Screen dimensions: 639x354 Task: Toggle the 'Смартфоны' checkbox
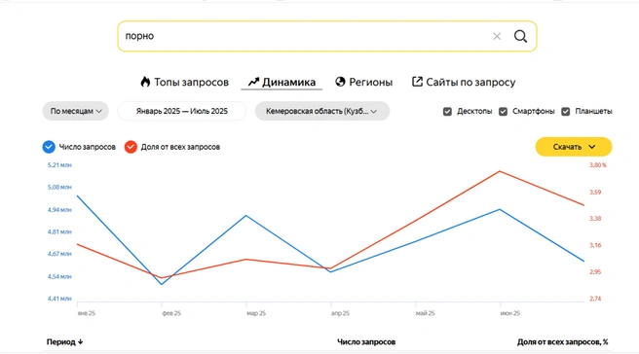click(503, 112)
